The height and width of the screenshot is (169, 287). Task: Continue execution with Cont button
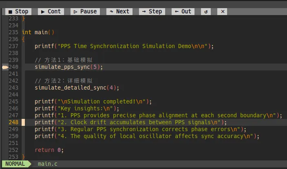[51, 11]
